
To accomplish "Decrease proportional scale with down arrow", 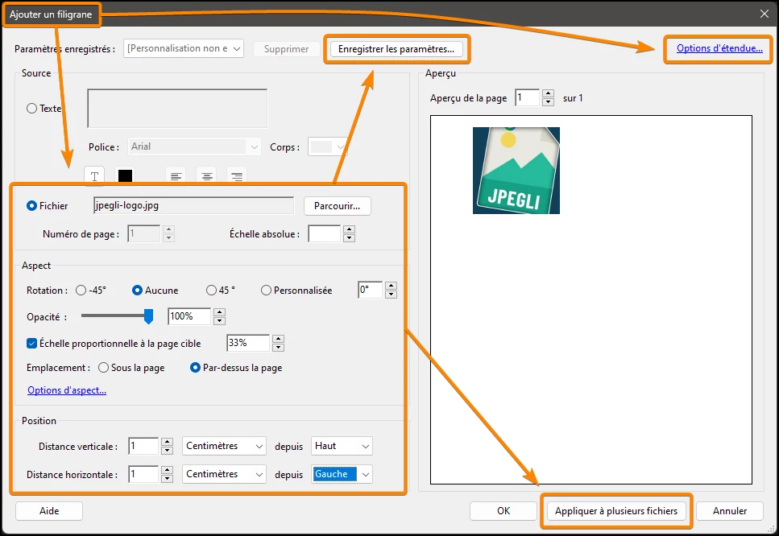I will point(278,348).
